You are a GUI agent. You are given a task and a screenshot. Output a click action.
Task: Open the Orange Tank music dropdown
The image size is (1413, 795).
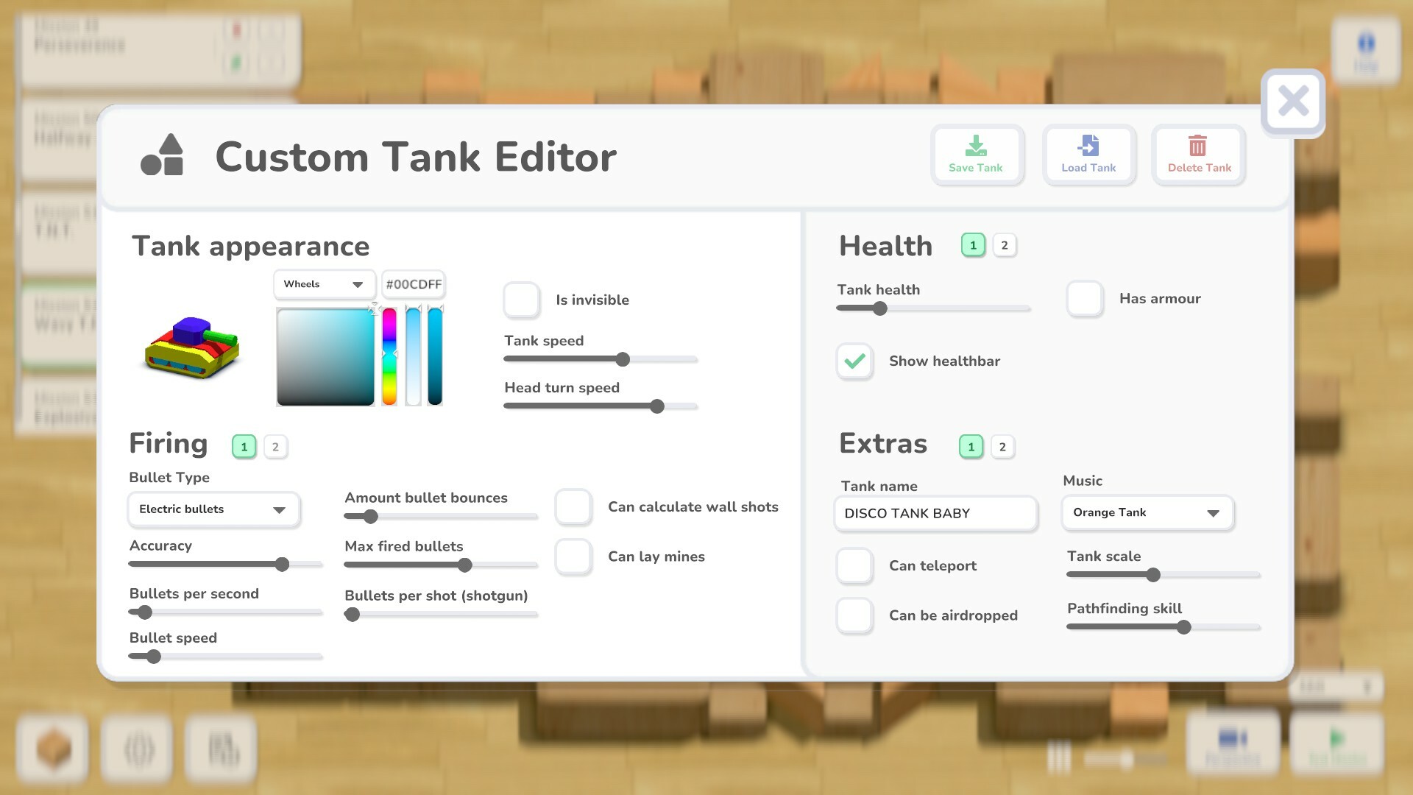pos(1147,513)
